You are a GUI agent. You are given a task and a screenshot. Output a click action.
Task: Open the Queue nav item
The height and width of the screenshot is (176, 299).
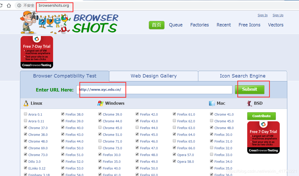click(176, 25)
